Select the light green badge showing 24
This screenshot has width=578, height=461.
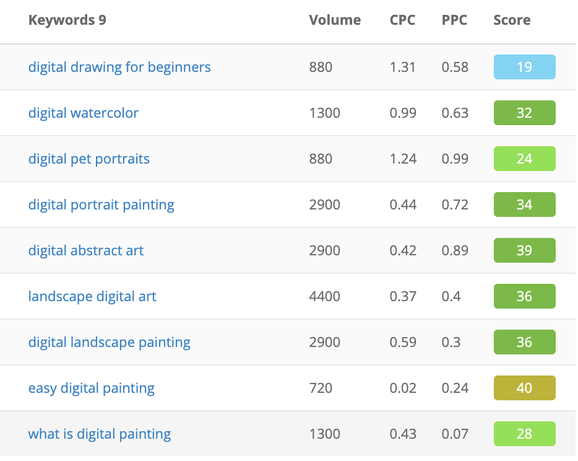point(524,159)
